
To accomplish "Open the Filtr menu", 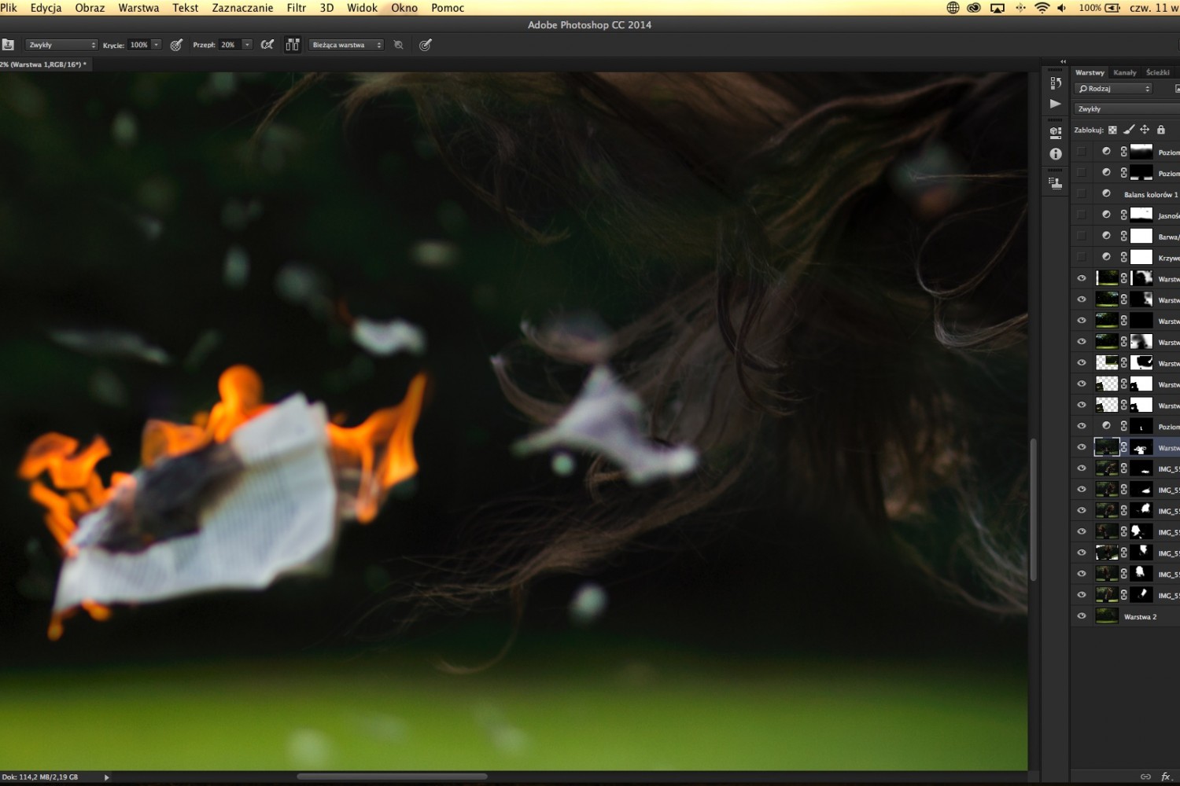I will pos(296,8).
